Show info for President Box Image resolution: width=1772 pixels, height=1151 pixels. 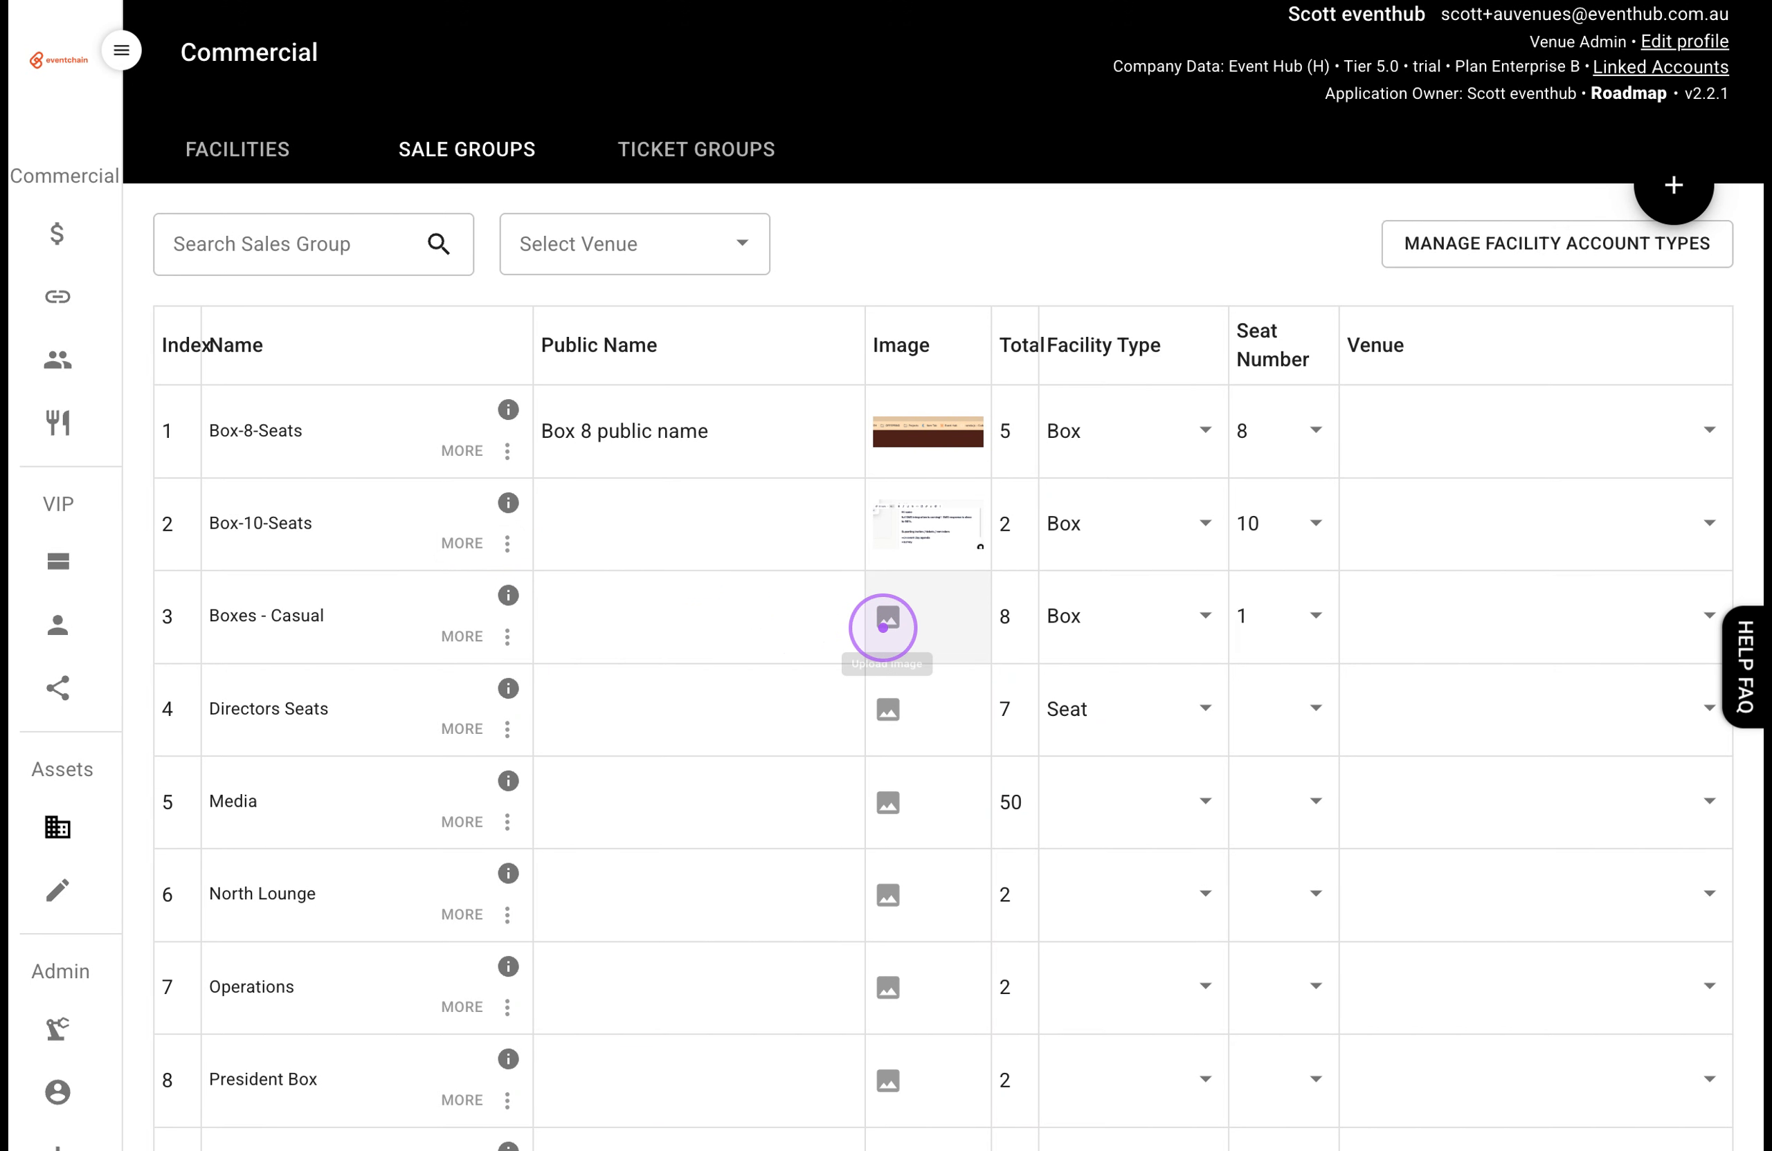click(508, 1059)
